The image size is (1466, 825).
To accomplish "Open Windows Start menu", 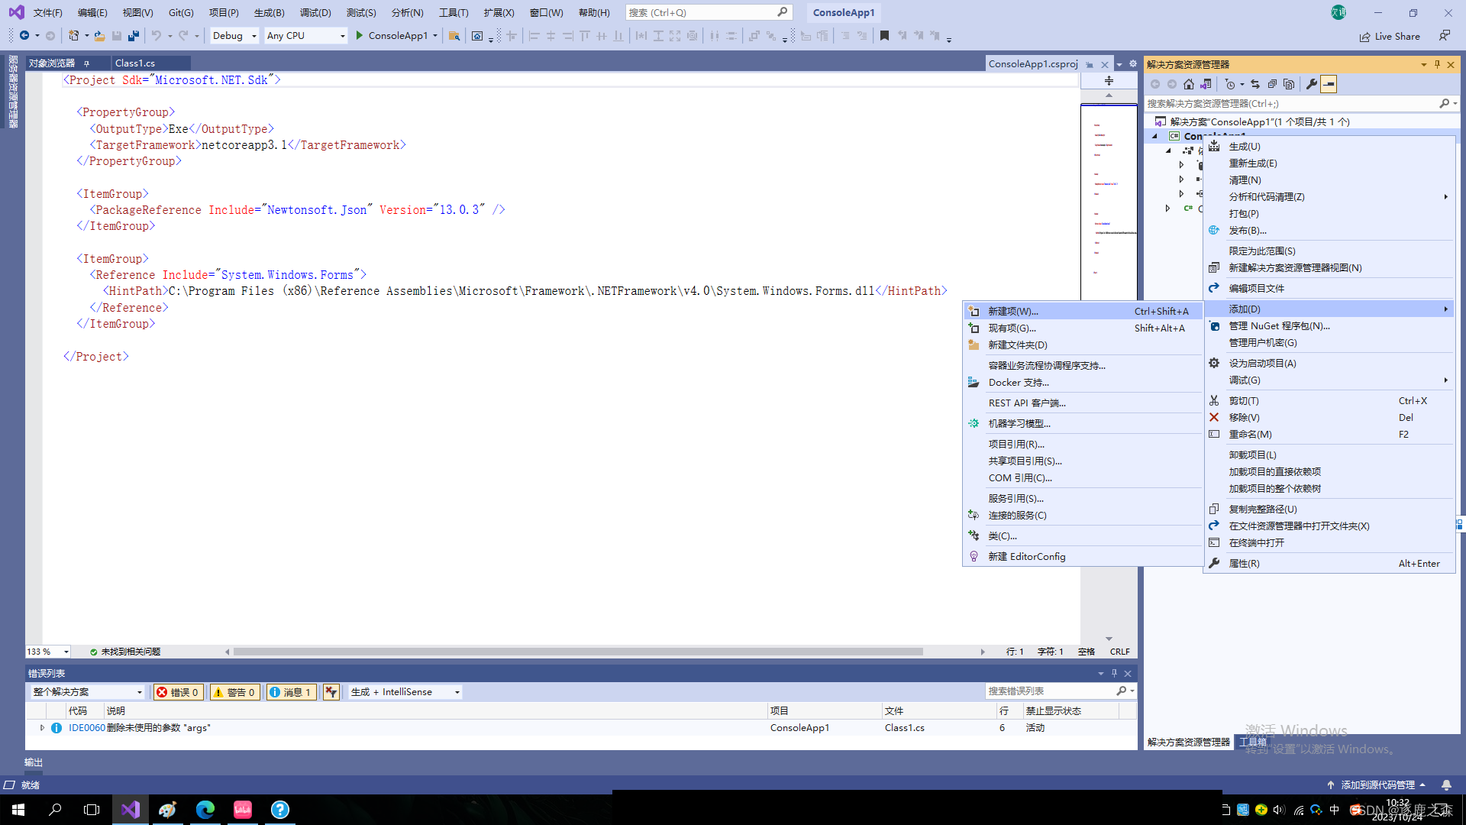I will (x=18, y=809).
